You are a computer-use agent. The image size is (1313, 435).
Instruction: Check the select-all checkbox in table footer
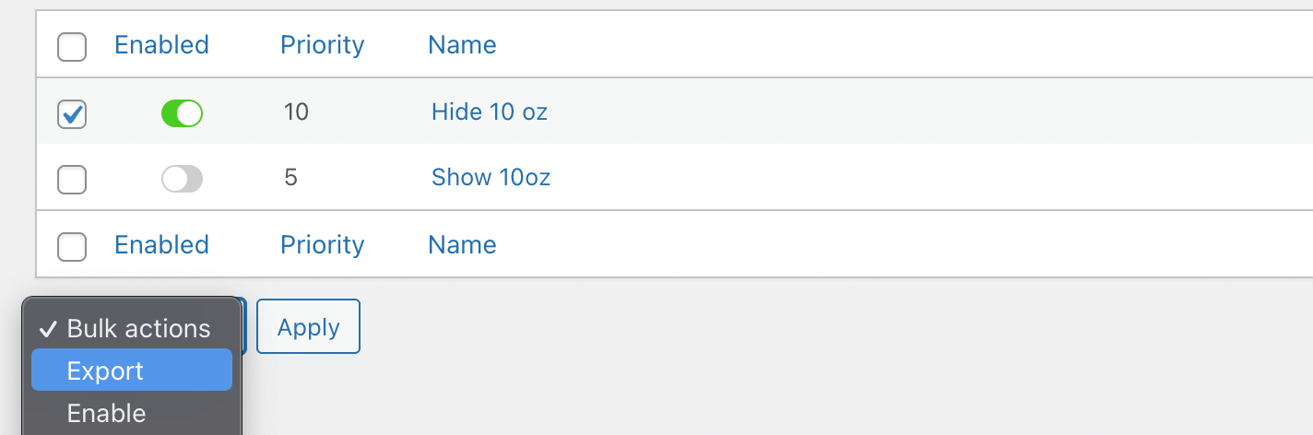click(x=72, y=246)
